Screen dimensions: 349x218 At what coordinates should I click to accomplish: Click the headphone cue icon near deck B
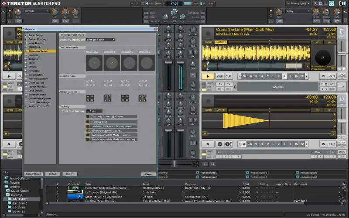[193, 75]
